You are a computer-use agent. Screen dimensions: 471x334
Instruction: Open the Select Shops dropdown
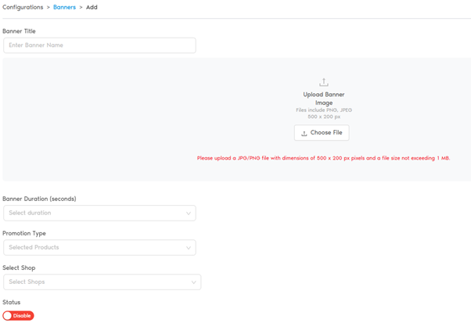click(x=102, y=282)
